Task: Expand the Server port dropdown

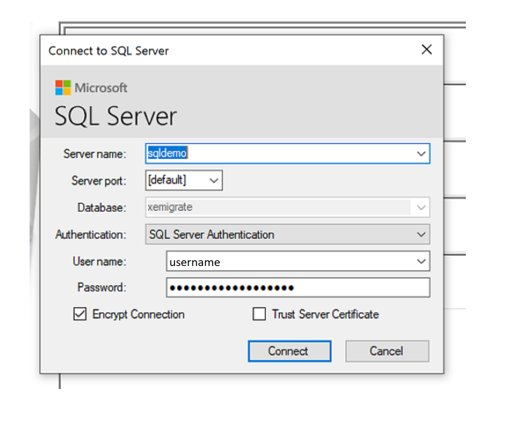Action: pyautogui.click(x=214, y=180)
